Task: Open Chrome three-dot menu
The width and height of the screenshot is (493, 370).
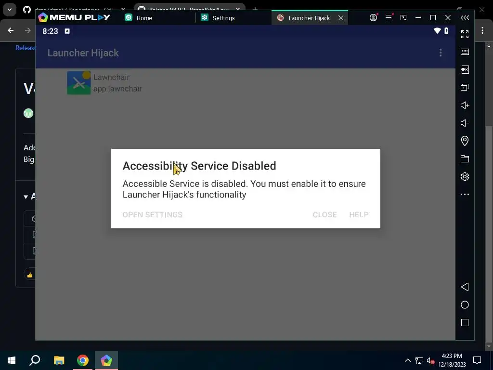Action: pyautogui.click(x=482, y=30)
